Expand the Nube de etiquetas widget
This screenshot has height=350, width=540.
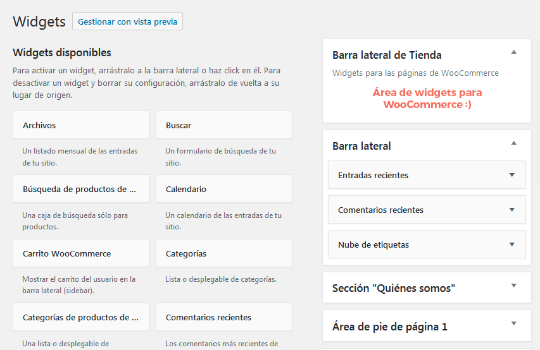[x=512, y=244]
